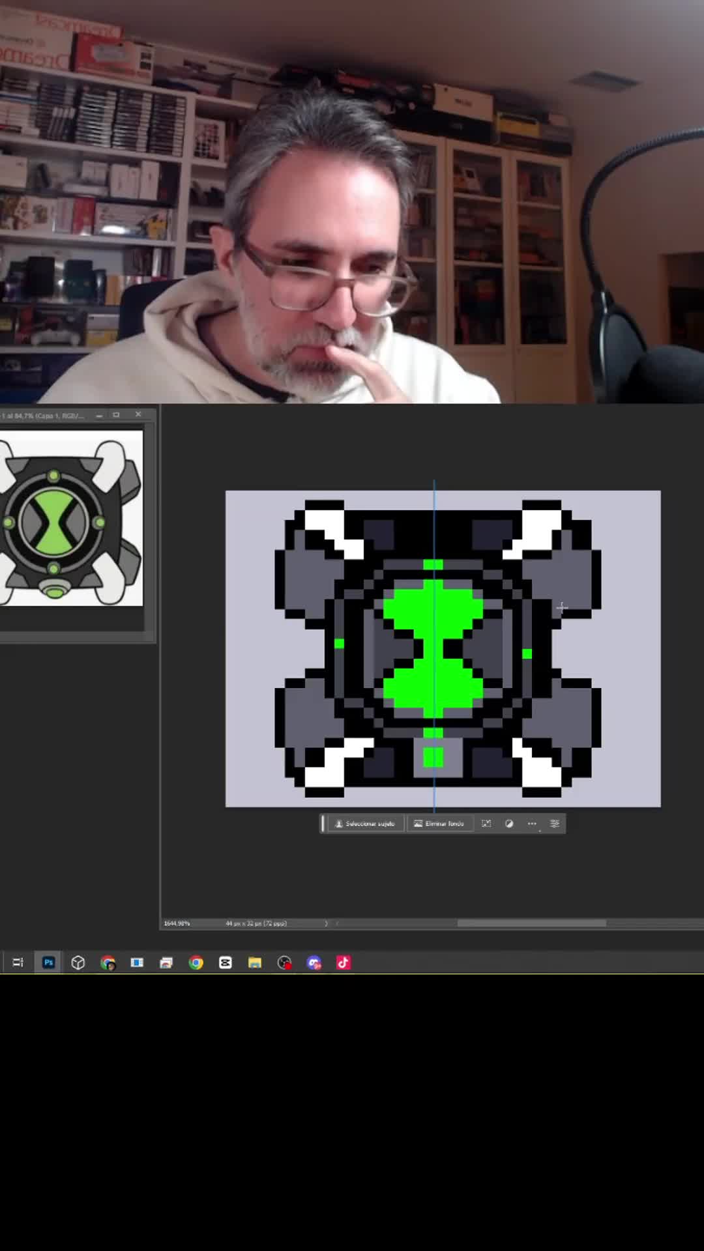704x1251 pixels.
Task: Open Chrome with profile picture on taskbar
Action: (x=108, y=962)
